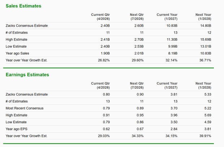Select the Year ago EPS row label
The image size is (224, 147).
[16, 129]
